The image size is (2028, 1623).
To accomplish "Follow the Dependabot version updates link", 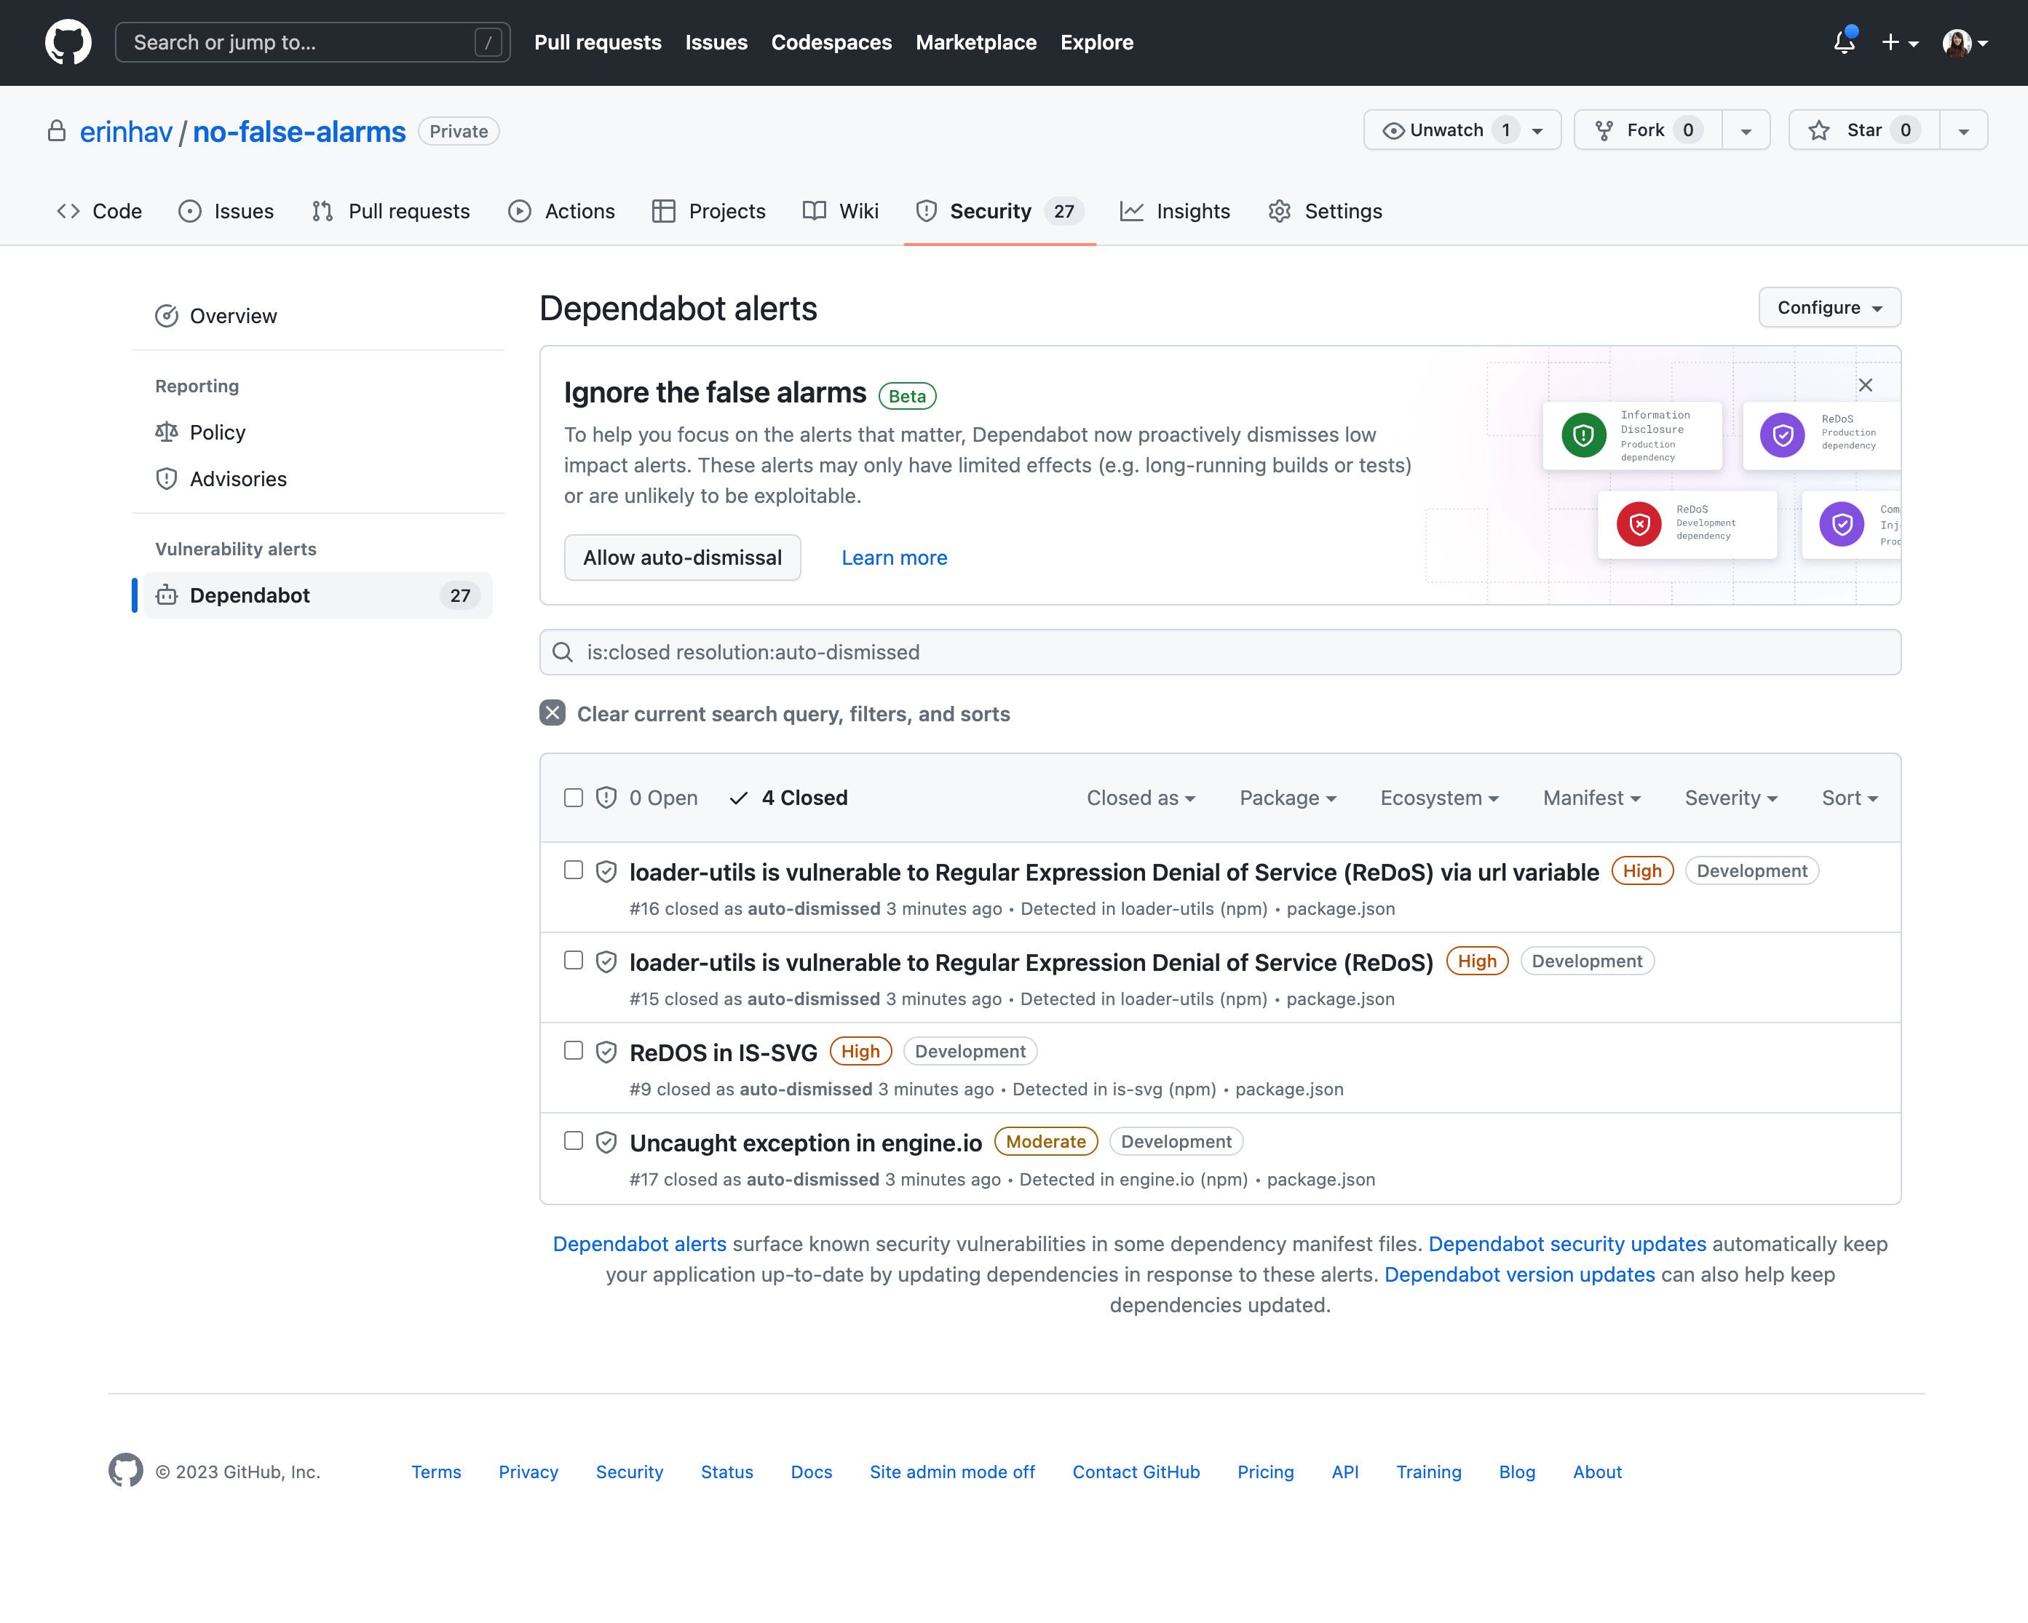I will pos(1519,1274).
